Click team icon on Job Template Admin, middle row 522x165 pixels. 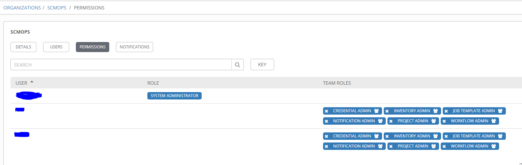pyautogui.click(x=500, y=111)
